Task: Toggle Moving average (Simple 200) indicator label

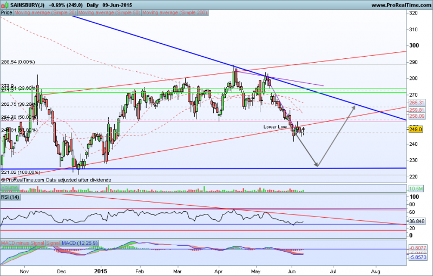Action: [175, 12]
